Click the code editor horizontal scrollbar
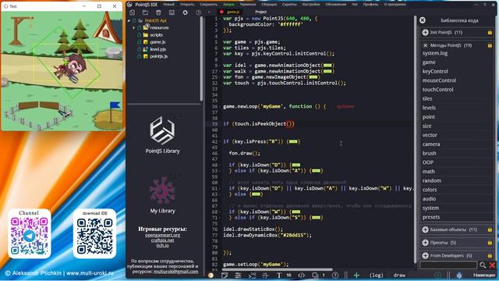The image size is (499, 281). pos(278,269)
